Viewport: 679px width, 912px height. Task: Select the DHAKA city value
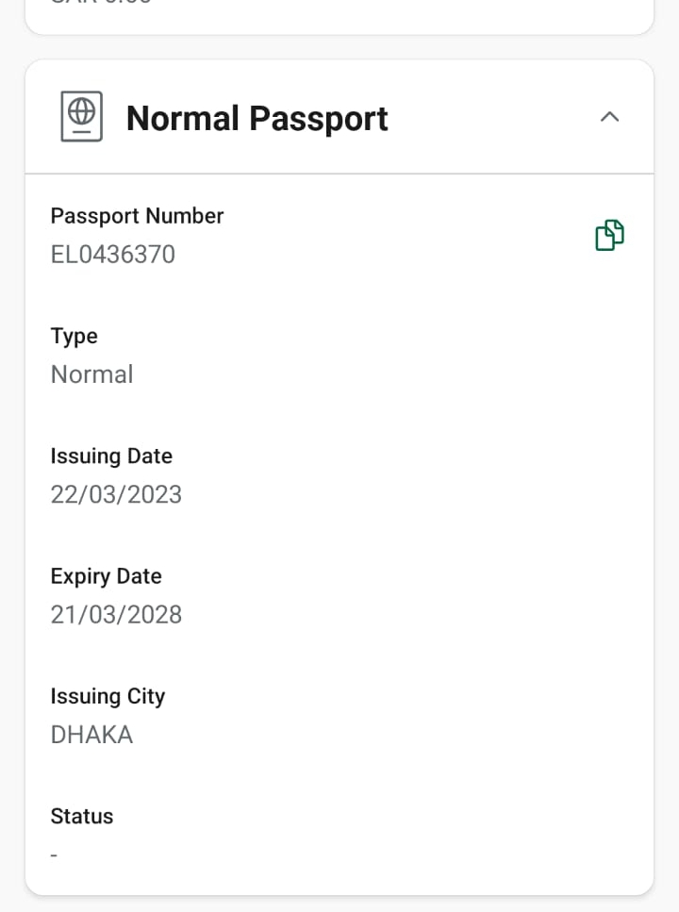tap(91, 735)
